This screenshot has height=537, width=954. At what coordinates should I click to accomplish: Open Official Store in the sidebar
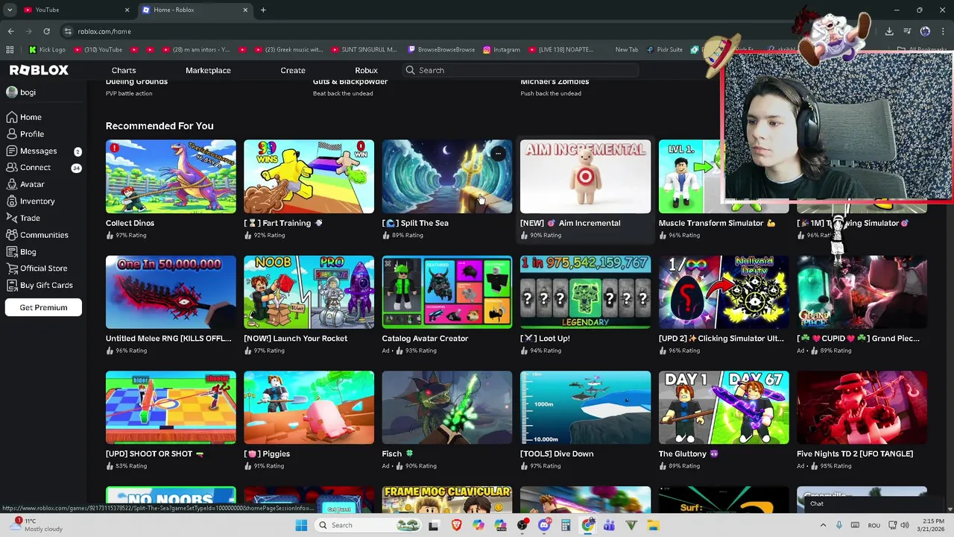tap(43, 268)
